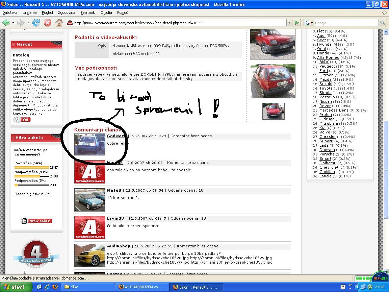Click the search magnifier icon

(383, 23)
